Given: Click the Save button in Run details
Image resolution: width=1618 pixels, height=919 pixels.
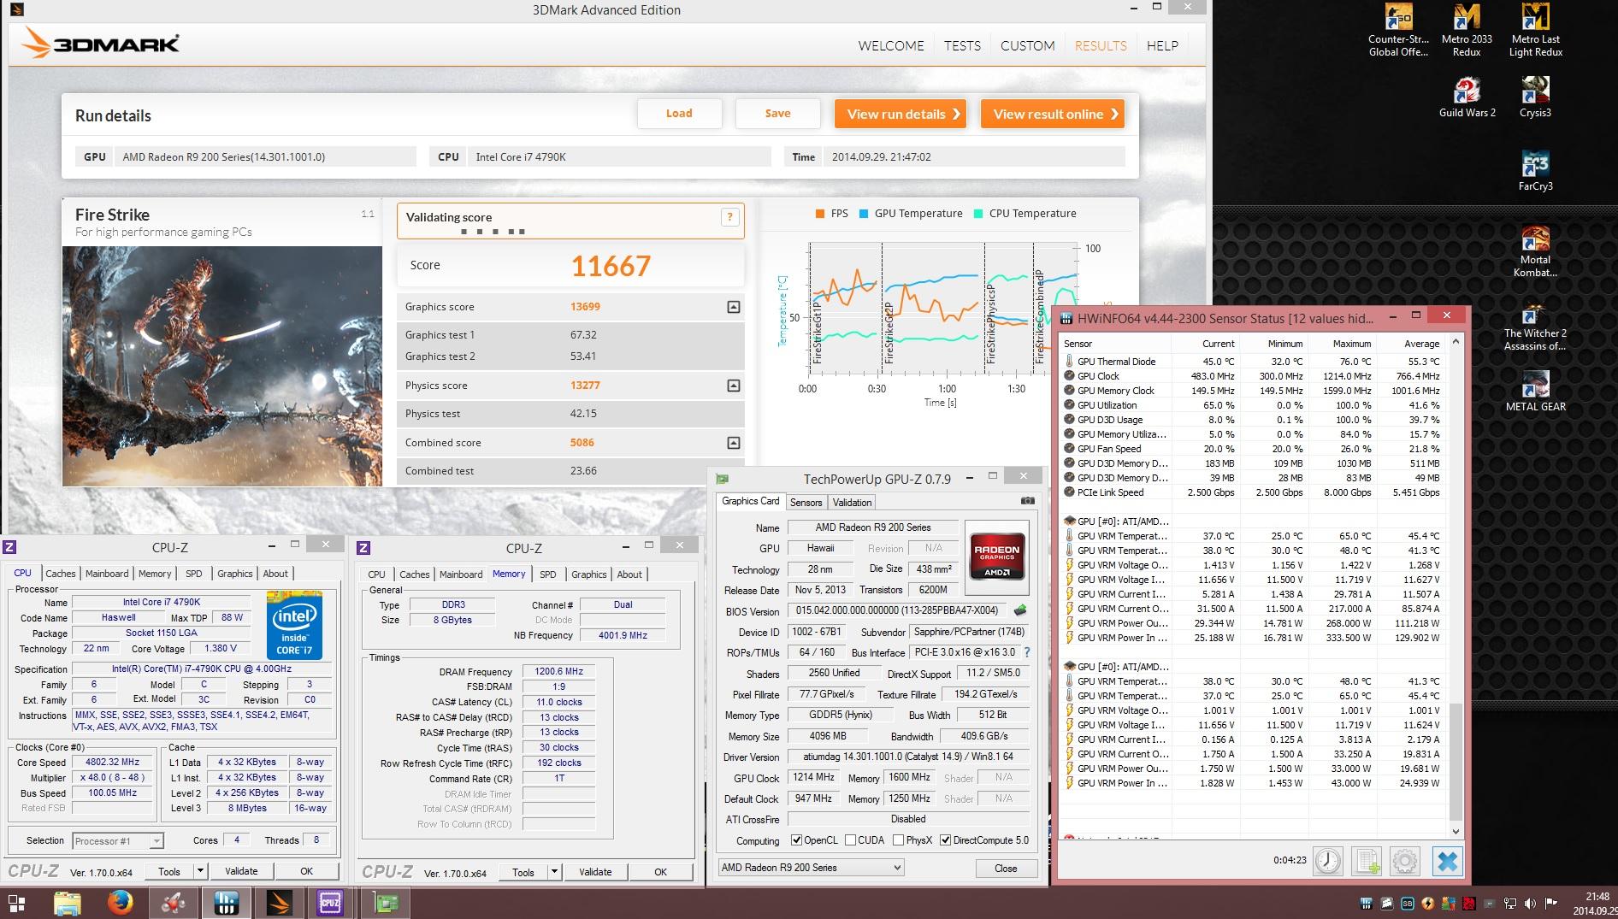Looking at the screenshot, I should click(777, 114).
